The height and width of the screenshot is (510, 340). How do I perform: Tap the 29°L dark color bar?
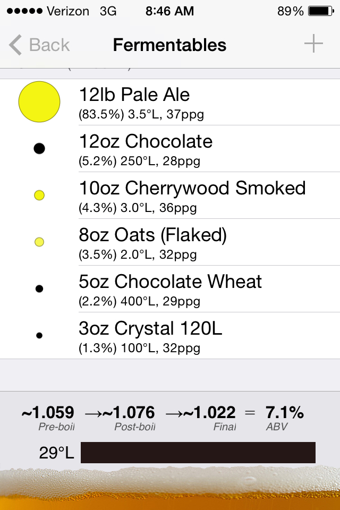tap(198, 453)
